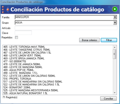The image size is (120, 104).
Task: Click the vertical scrollbar thumb
Action: (114, 54)
